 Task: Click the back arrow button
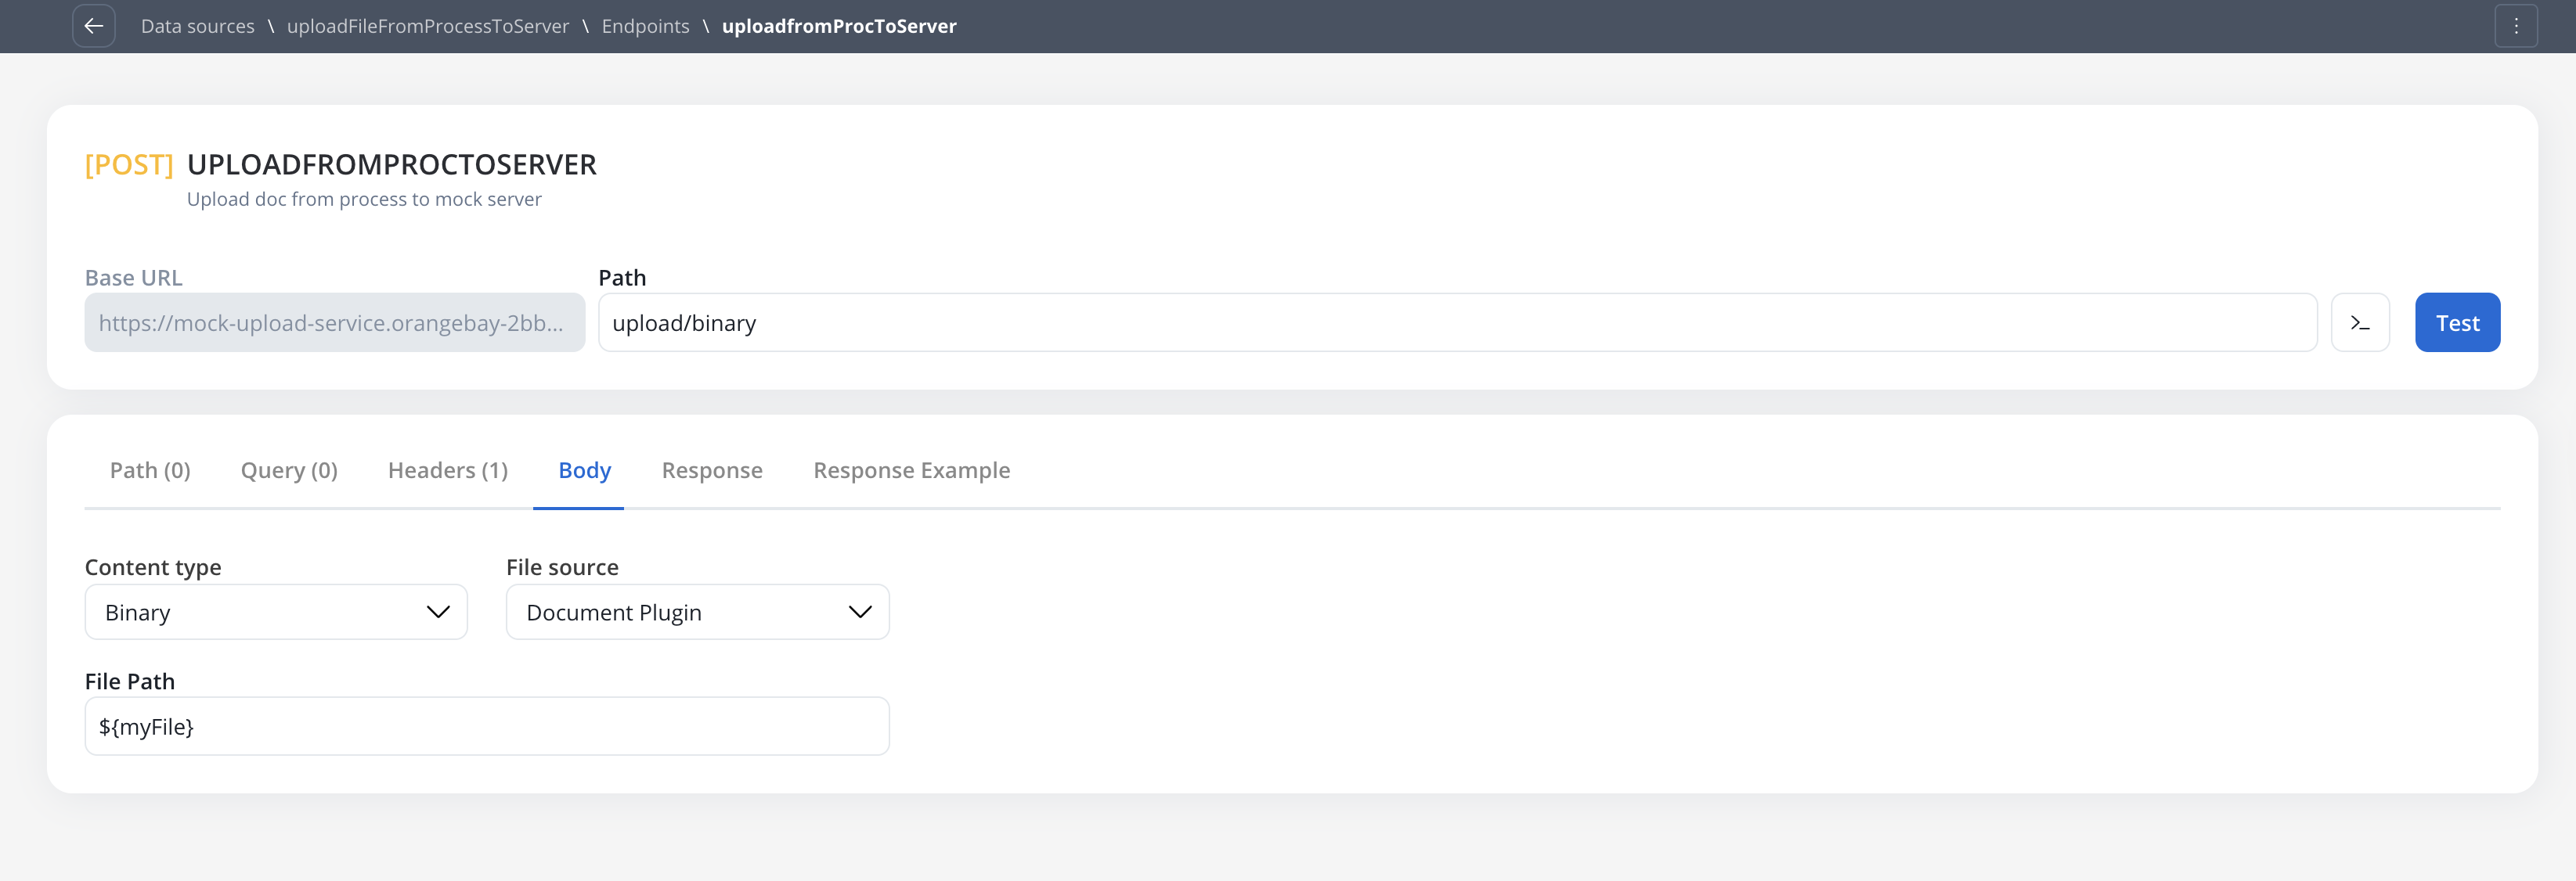tap(94, 26)
